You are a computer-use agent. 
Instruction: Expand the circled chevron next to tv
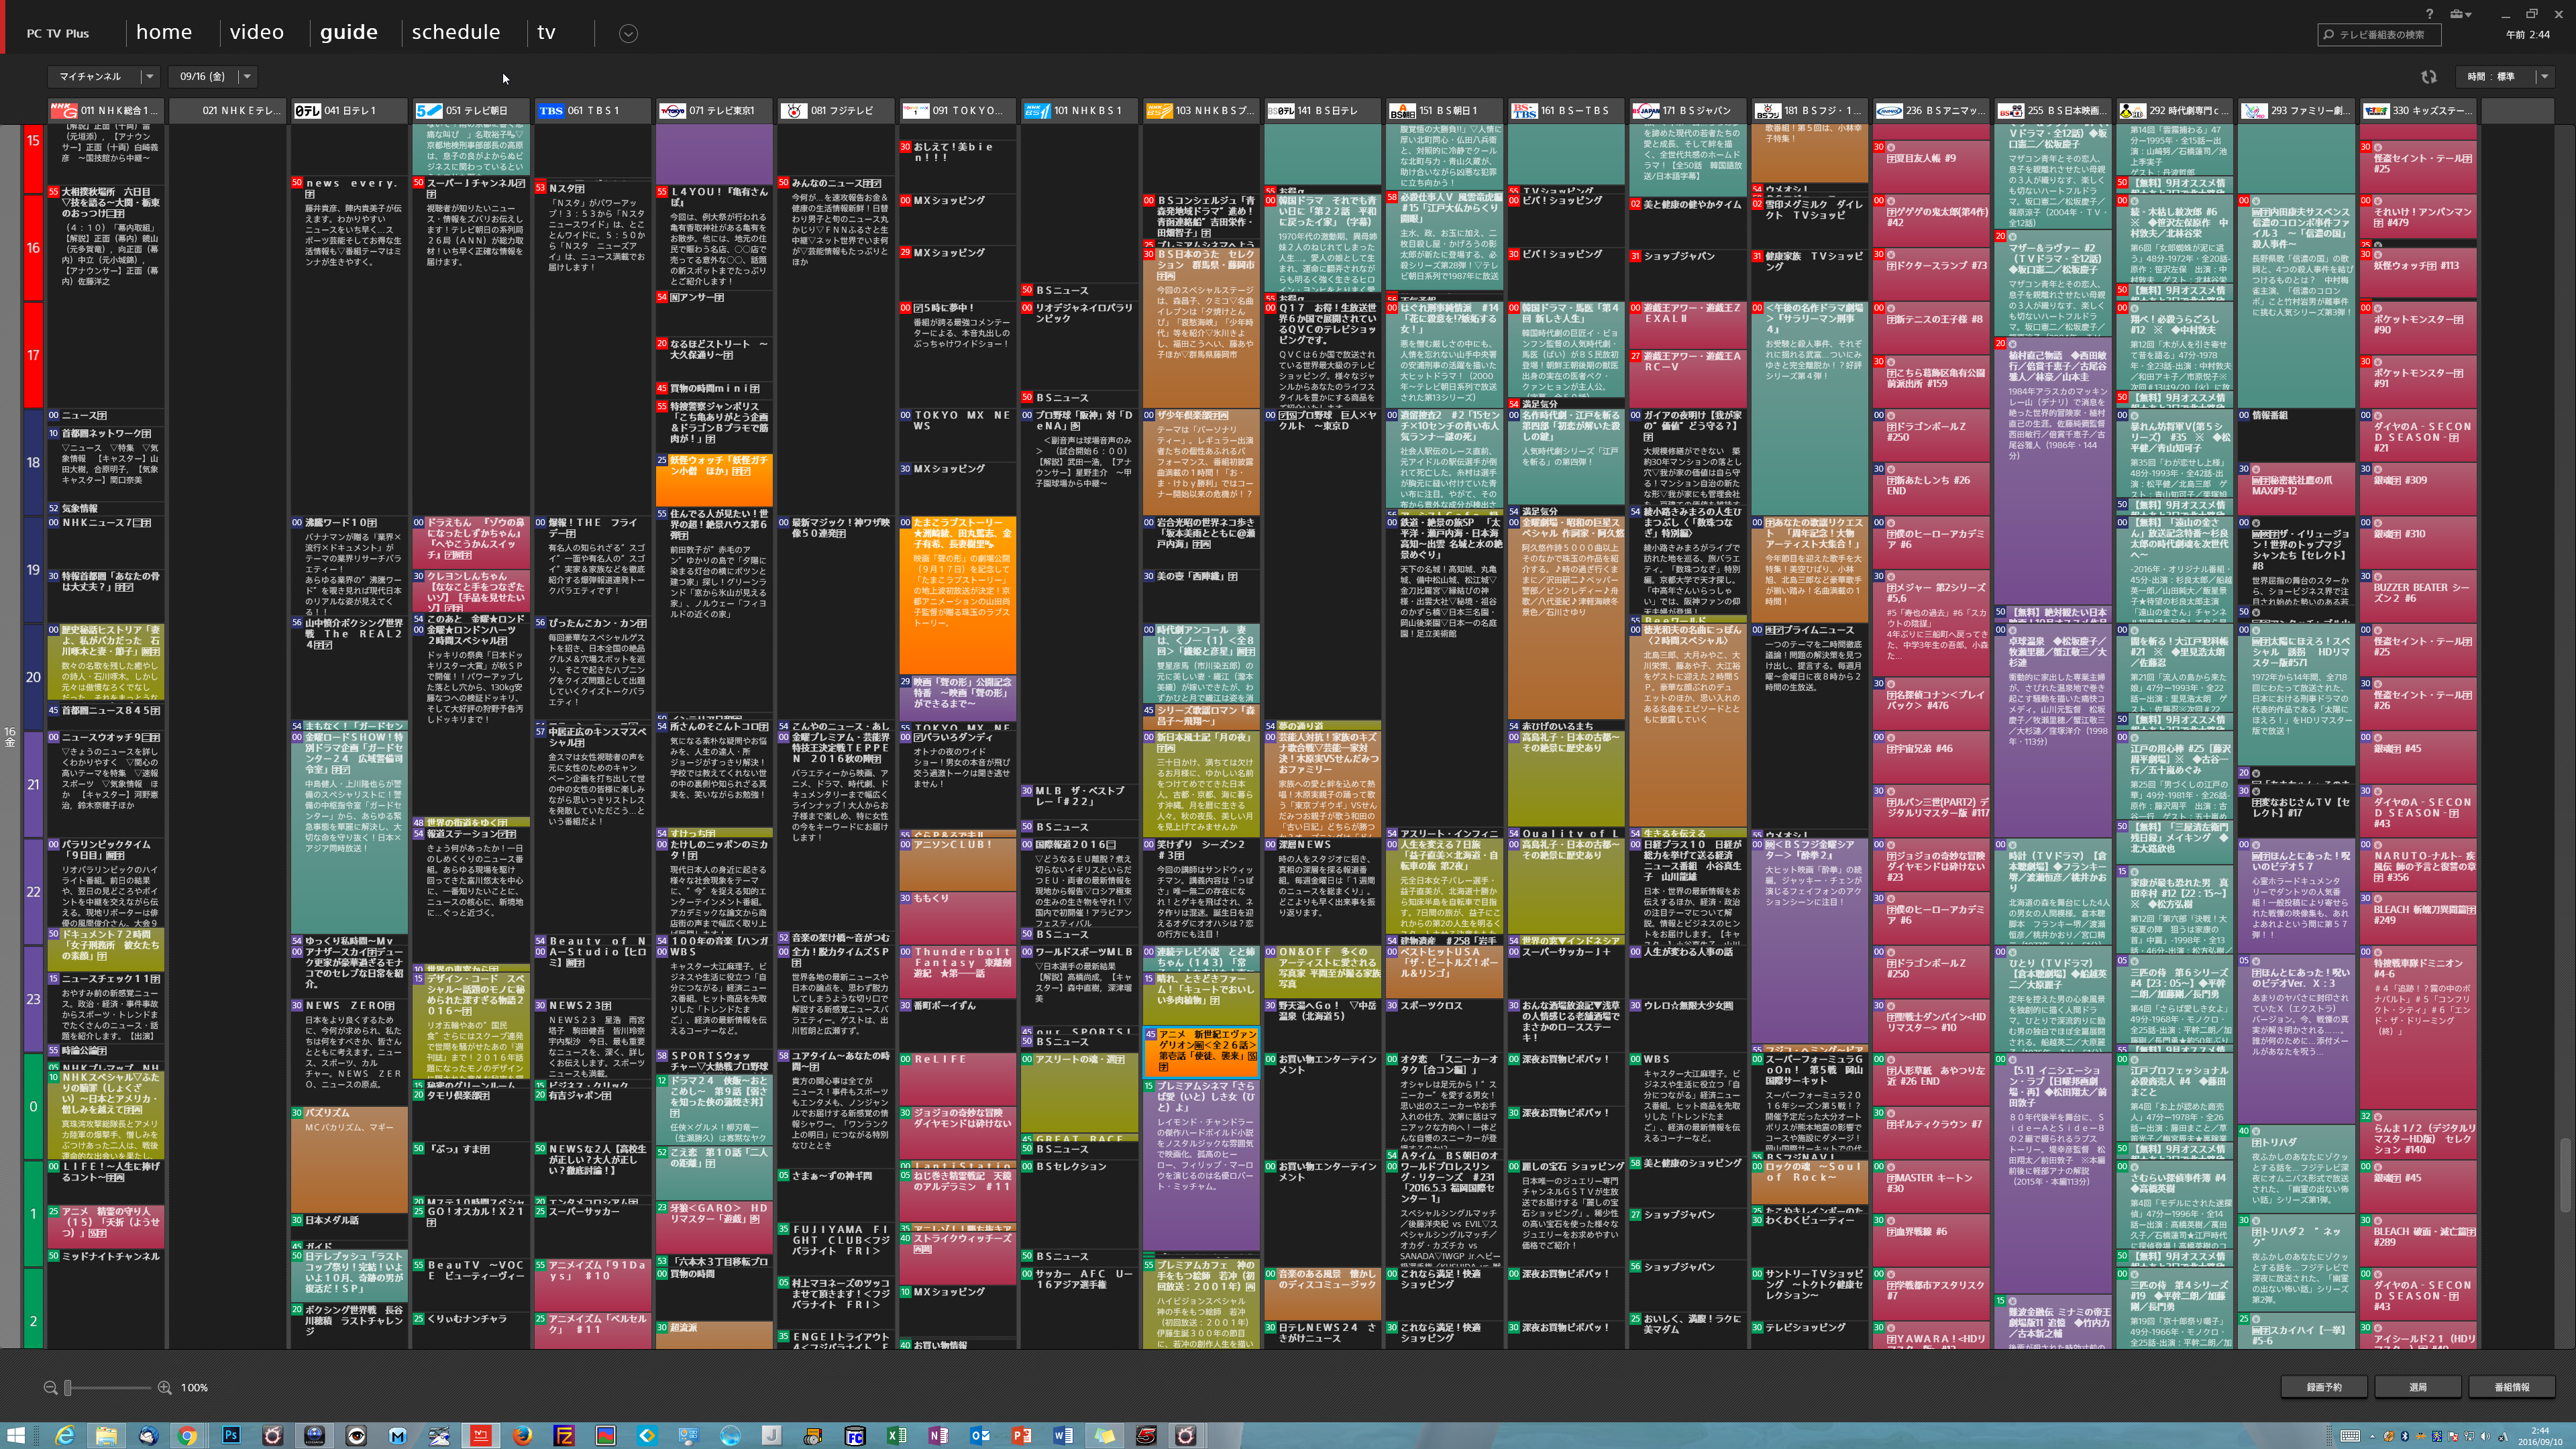628,33
